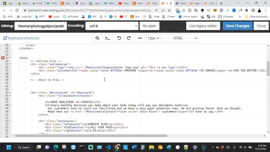The height and width of the screenshot is (152, 270).
Task: Open Calculator from taskbar
Action: [143, 147]
